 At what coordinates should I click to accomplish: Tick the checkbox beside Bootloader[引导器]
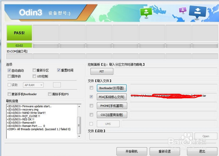pyautogui.click(x=91, y=88)
